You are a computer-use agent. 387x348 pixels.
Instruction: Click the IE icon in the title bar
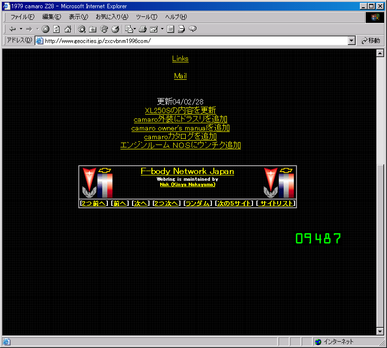(6, 6)
